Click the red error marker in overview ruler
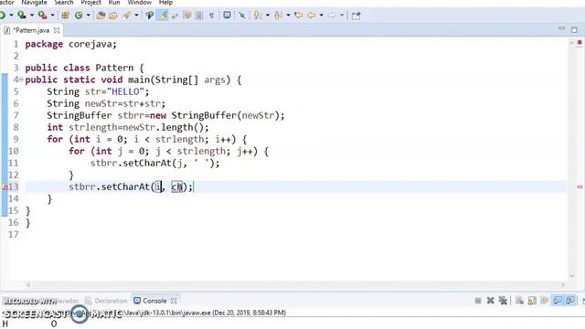 coord(580,186)
